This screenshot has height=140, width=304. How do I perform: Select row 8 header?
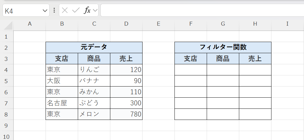(x=6, y=114)
